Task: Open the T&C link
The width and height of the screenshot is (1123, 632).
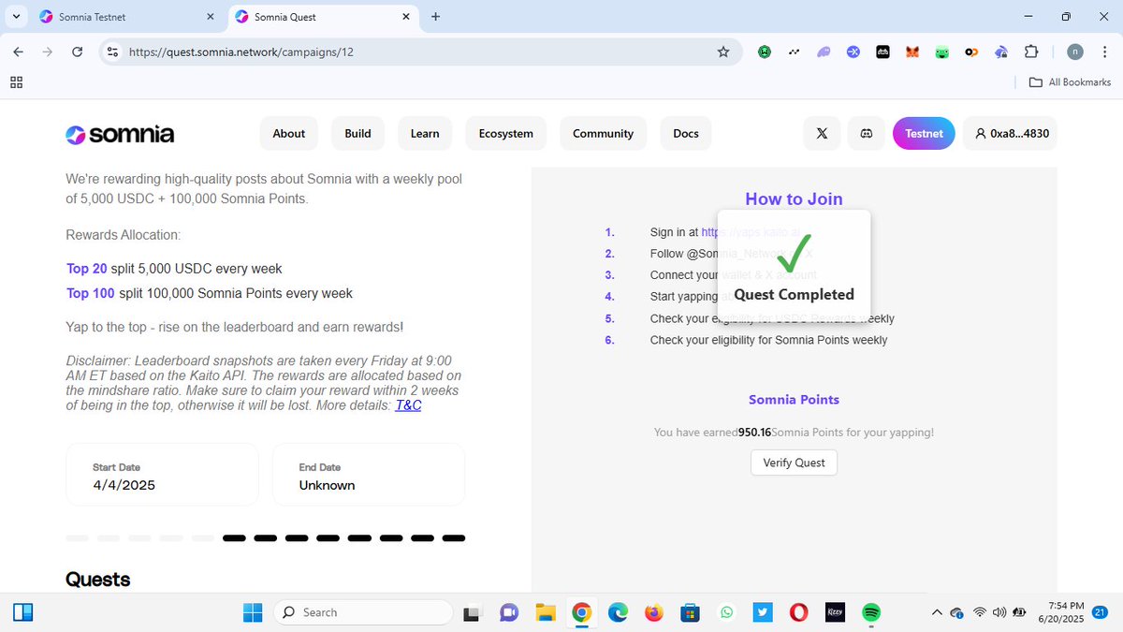Action: tap(408, 405)
